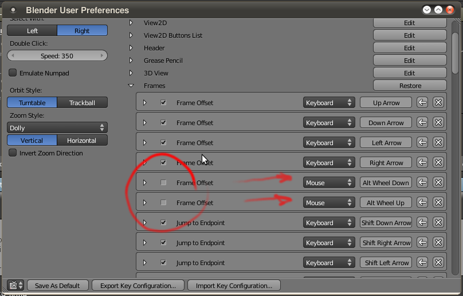463x296 pixels.
Task: Remove the Shift Down Arrow keymap item
Action: coord(438,223)
